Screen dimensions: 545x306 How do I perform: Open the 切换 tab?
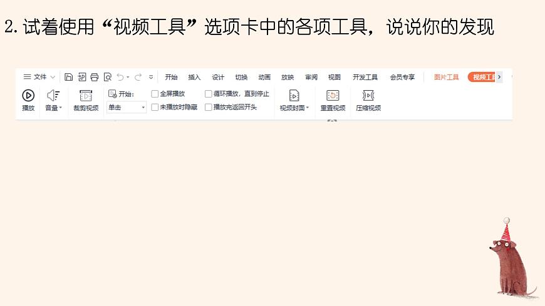tap(241, 77)
